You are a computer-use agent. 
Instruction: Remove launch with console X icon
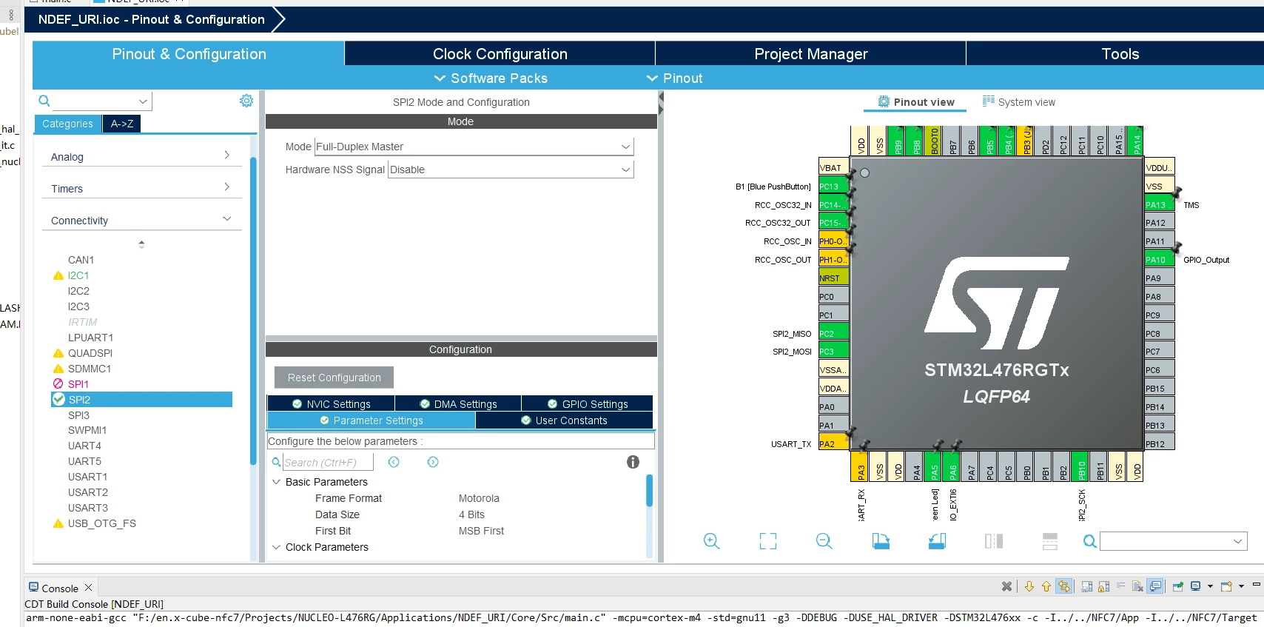point(1006,586)
